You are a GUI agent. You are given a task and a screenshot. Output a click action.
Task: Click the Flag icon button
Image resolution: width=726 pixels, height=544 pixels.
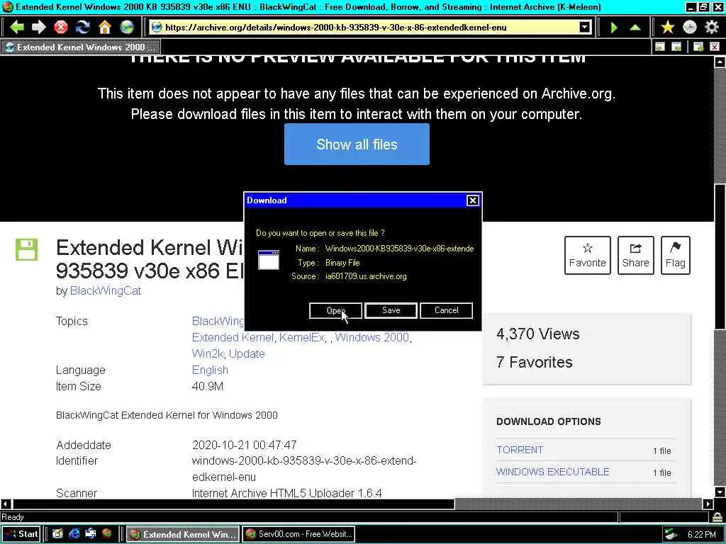[x=675, y=255]
